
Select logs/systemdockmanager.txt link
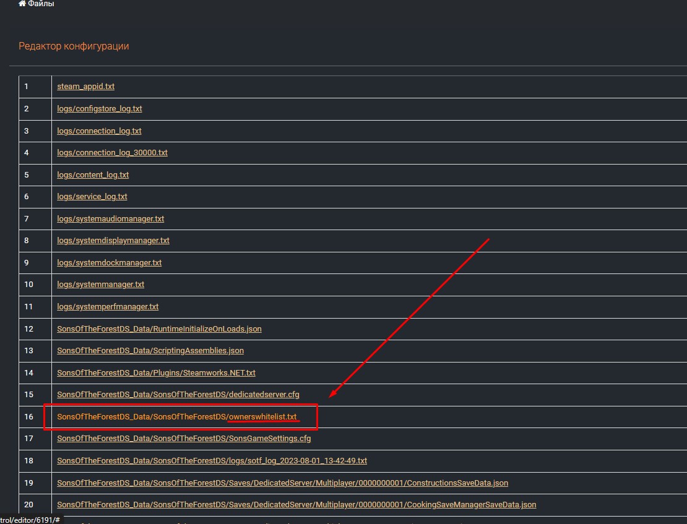click(x=109, y=263)
